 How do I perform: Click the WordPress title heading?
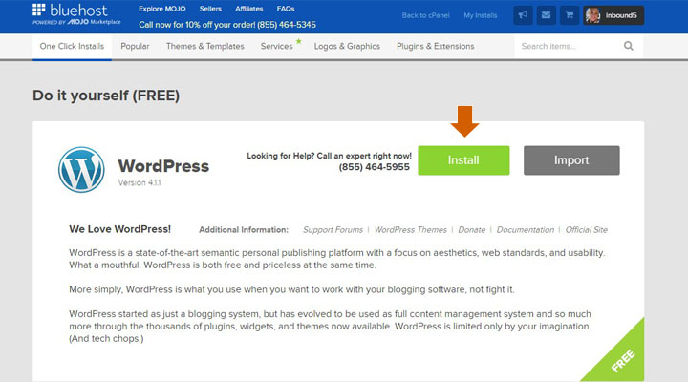point(163,166)
